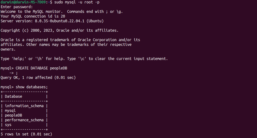This screenshot has width=257, height=138.
Task: Click the Server version 8.0.35 line
Action: [x=52, y=21]
